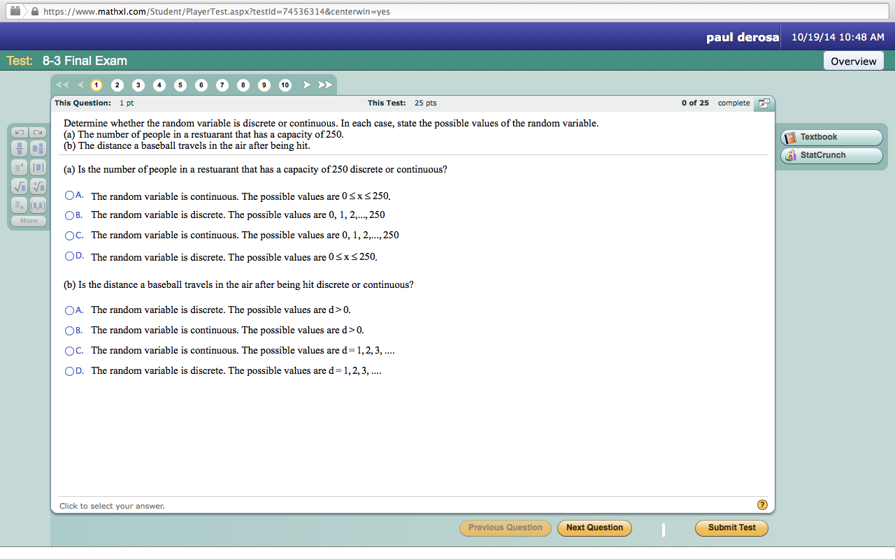Screen dimensions: 895x559
Task: Expand more math palette tools
Action: (x=28, y=220)
